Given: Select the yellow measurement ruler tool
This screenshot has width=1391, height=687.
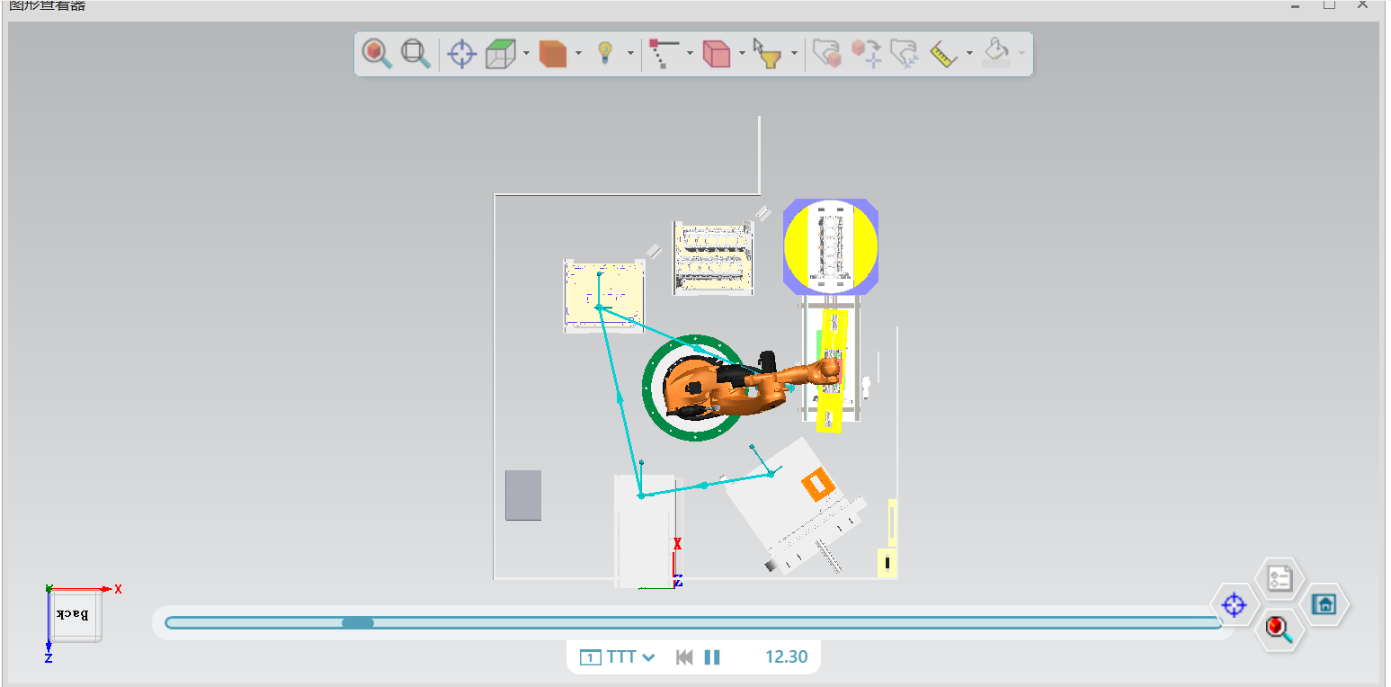Looking at the screenshot, I should tap(943, 54).
